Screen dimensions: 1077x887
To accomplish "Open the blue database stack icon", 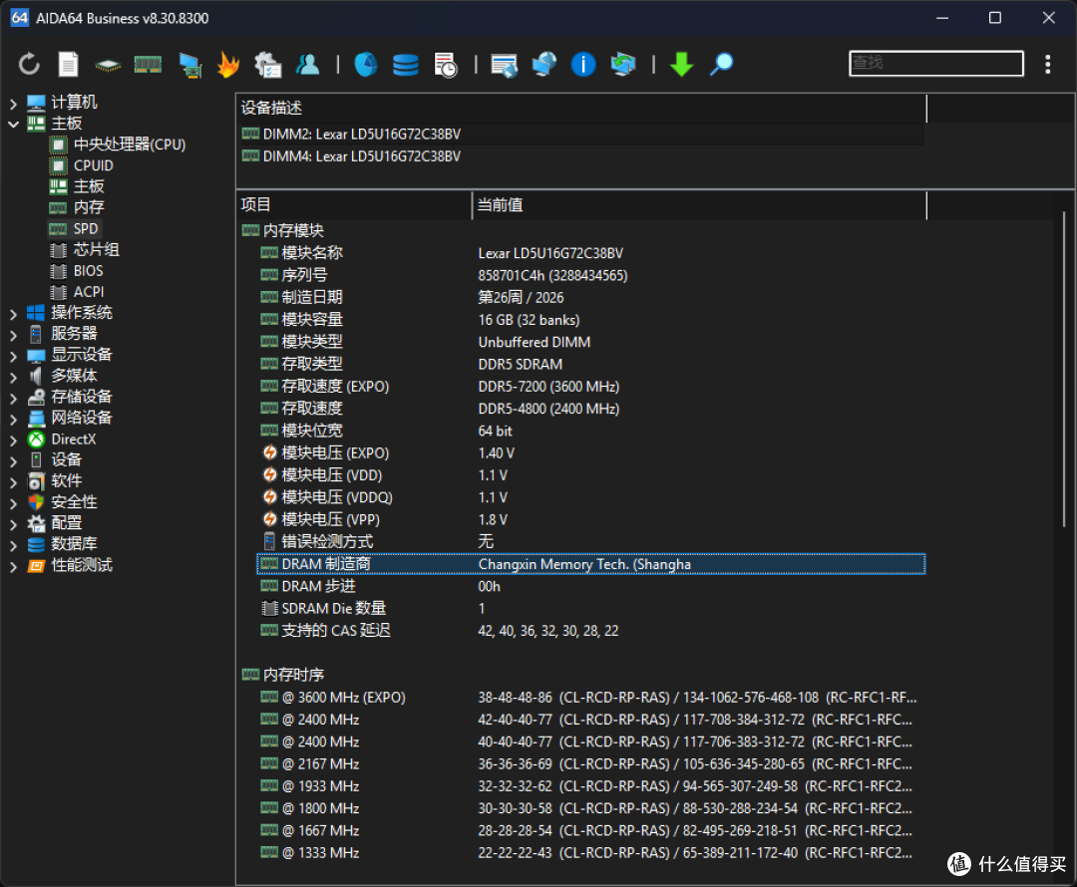I will point(405,65).
